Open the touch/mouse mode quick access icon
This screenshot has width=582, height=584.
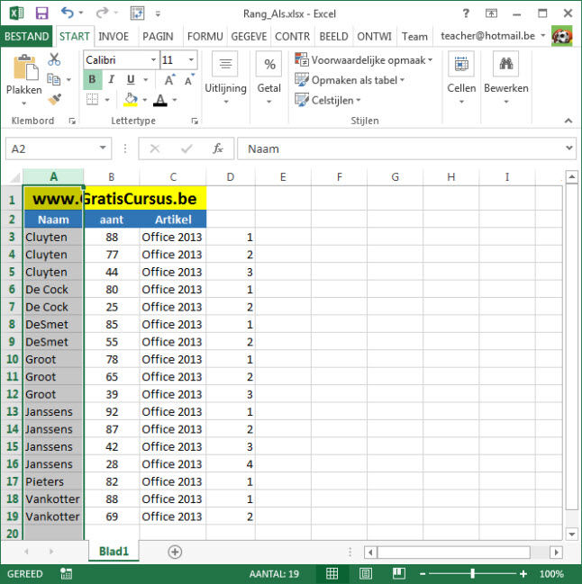137,13
